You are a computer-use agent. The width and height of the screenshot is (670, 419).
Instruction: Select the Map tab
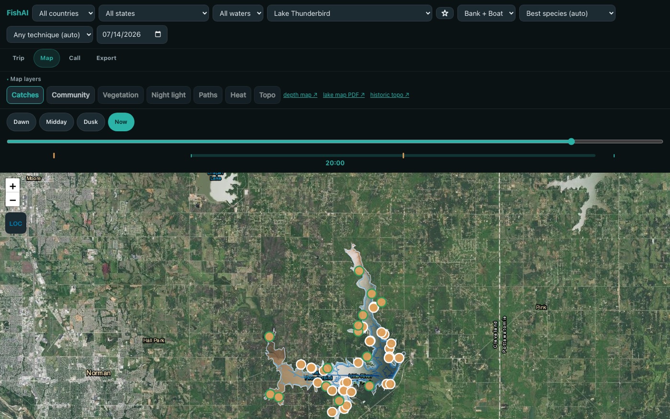pyautogui.click(x=47, y=58)
